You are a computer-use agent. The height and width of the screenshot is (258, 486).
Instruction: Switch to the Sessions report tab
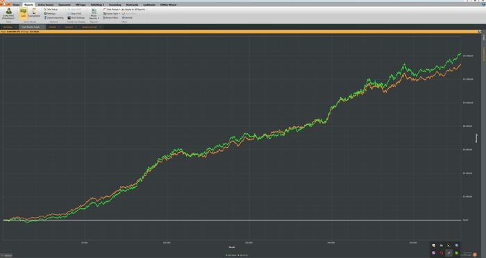(69, 27)
